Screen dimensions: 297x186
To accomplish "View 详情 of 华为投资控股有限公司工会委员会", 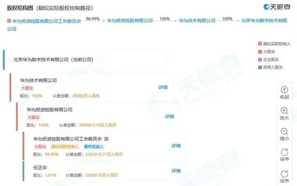I will [x=176, y=146].
